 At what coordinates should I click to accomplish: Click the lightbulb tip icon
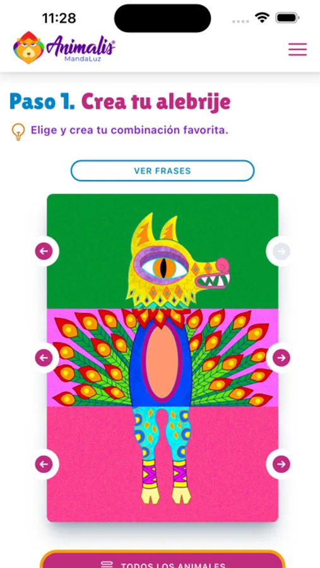[x=18, y=131]
